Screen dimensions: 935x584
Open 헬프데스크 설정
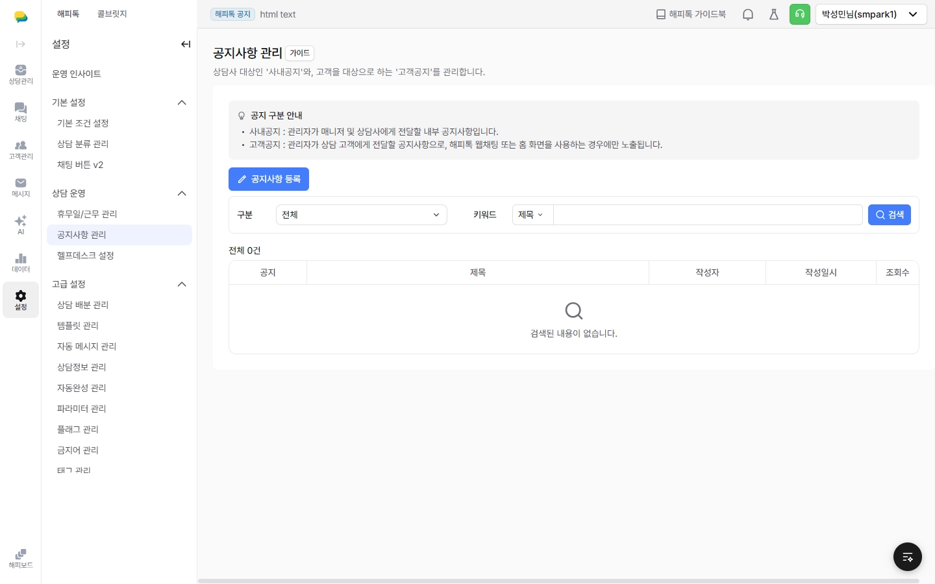119,256
